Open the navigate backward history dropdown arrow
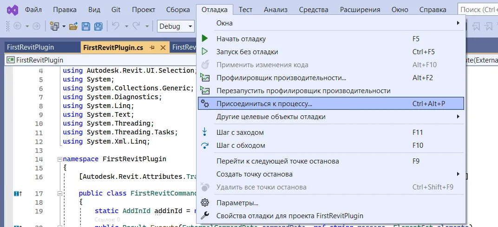498x227 pixels. pos(27,26)
